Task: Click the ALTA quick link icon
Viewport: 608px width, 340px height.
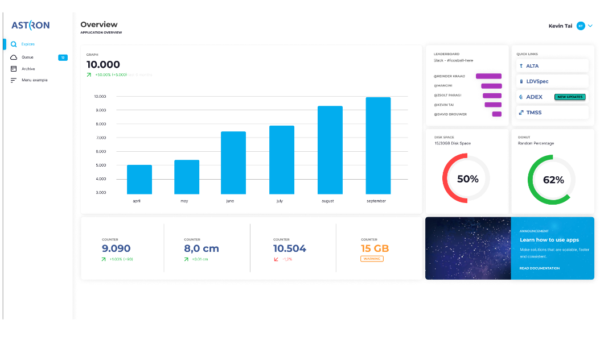Action: coord(521,66)
